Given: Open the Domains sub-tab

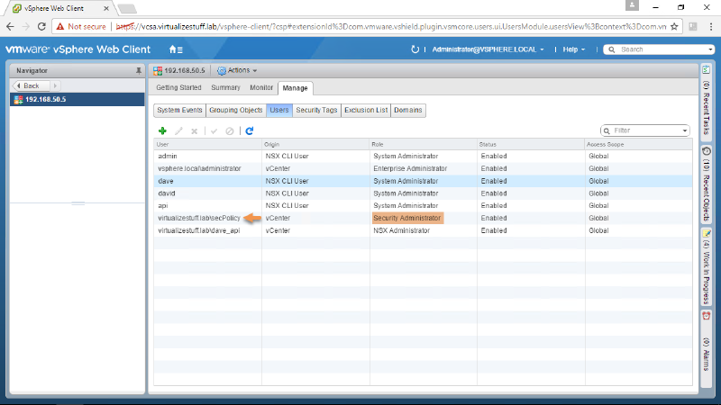Looking at the screenshot, I should point(408,110).
